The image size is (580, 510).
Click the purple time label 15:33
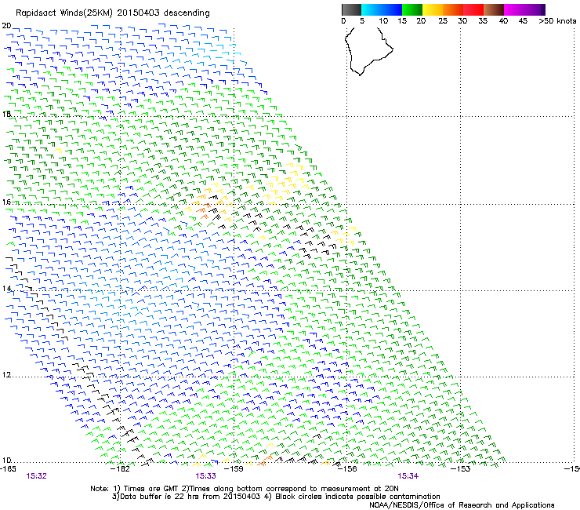coord(205,476)
